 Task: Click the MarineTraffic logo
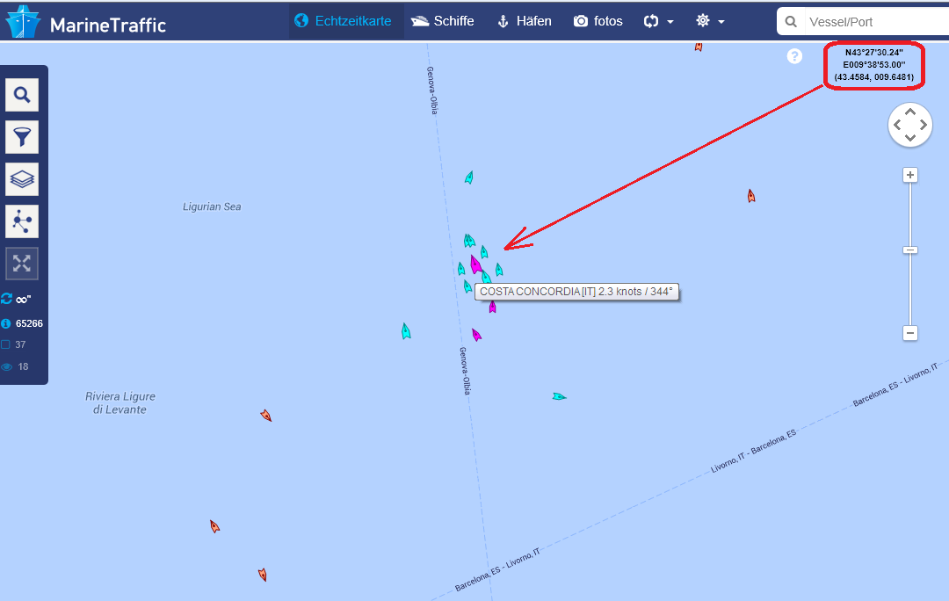(x=85, y=22)
